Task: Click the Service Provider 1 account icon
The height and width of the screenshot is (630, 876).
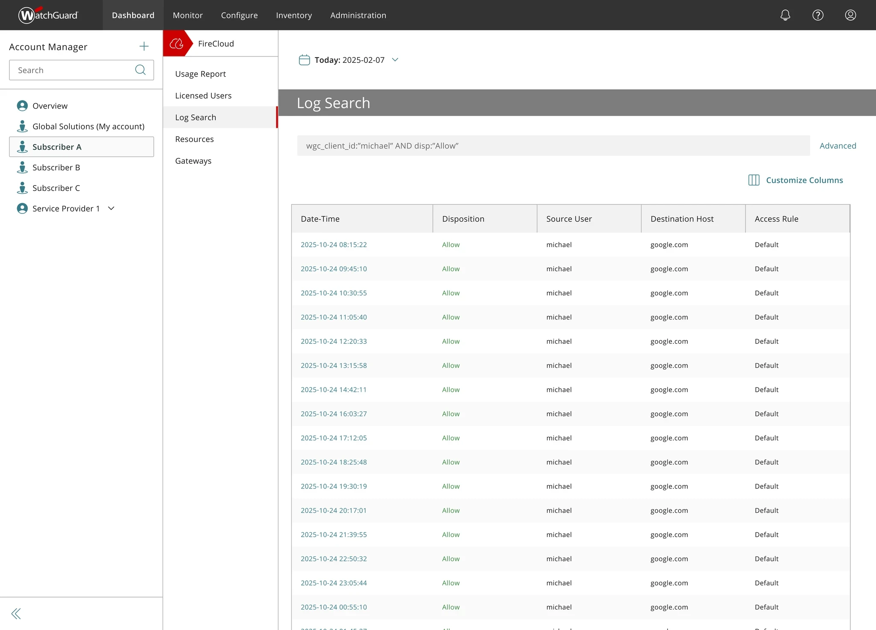Action: 22,208
